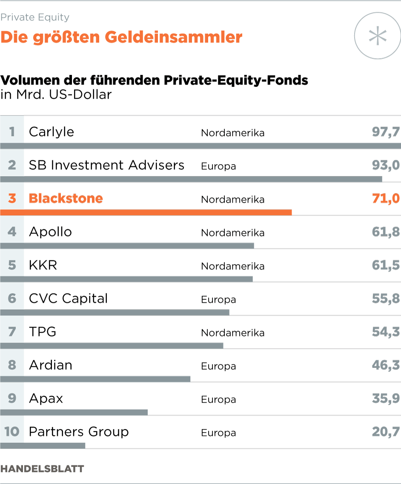Select the TPG entry
Screen dimensions: 401x484
[43, 332]
